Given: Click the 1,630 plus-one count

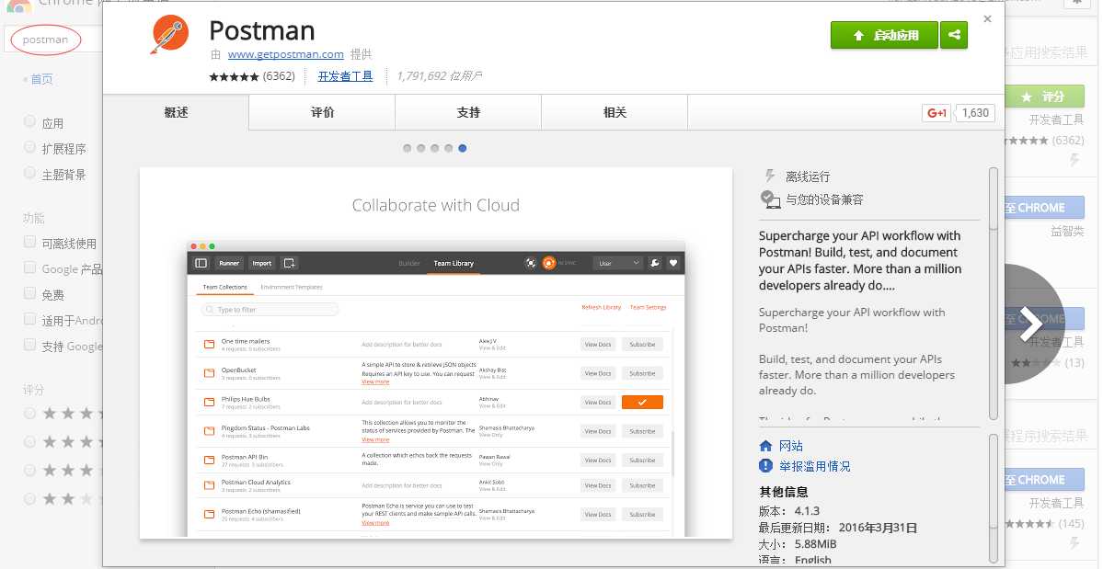Looking at the screenshot, I should coord(975,113).
